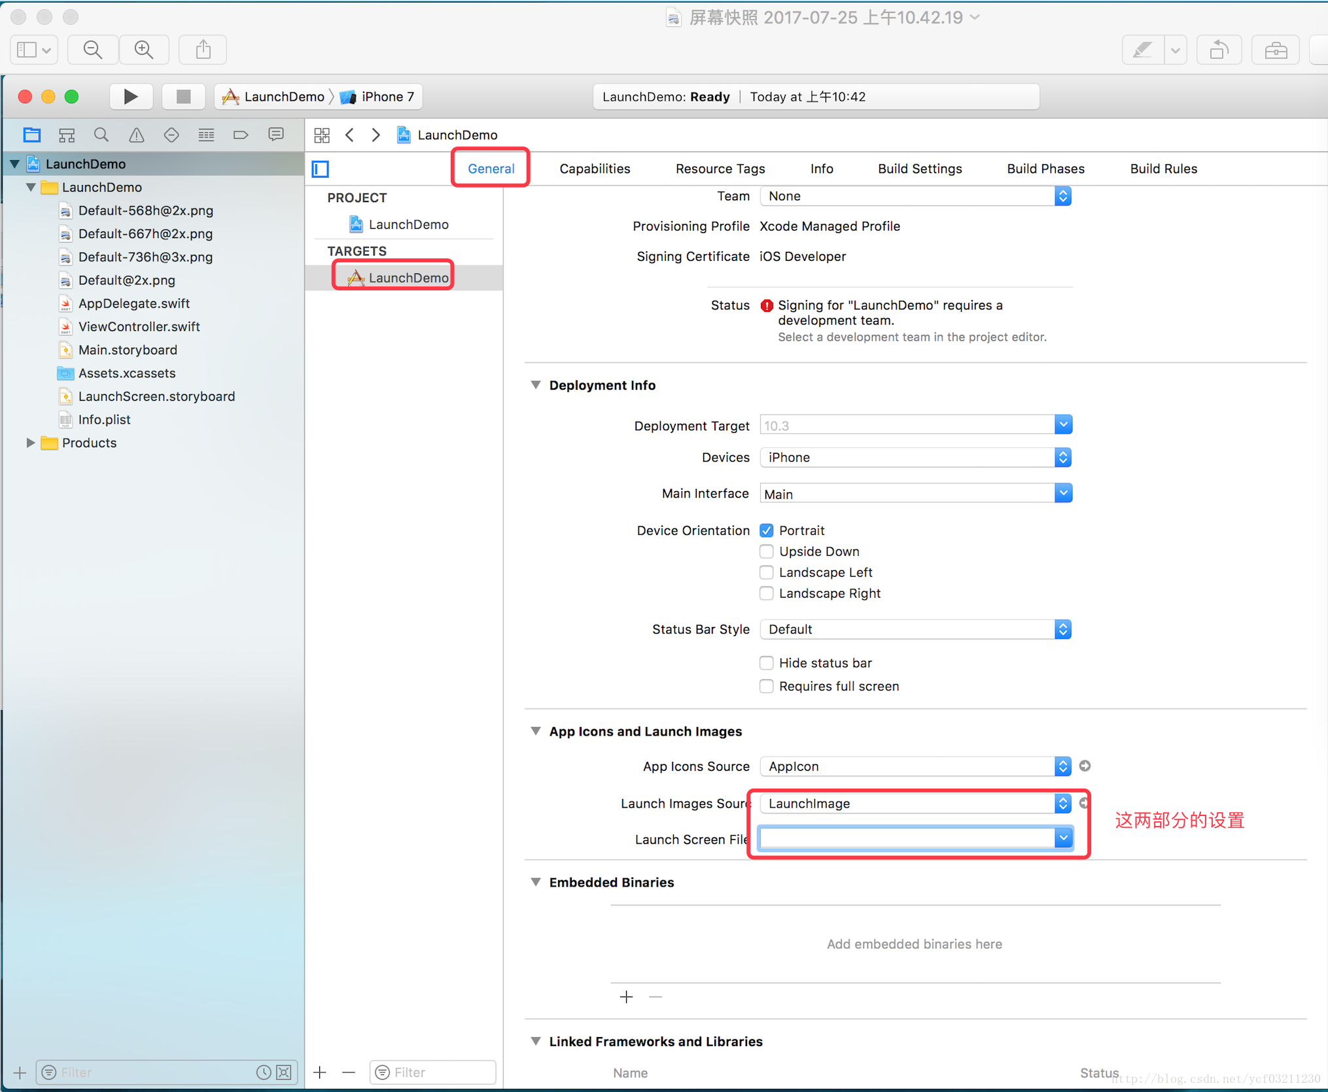Collapse the Embedded Binaries section

tap(536, 882)
